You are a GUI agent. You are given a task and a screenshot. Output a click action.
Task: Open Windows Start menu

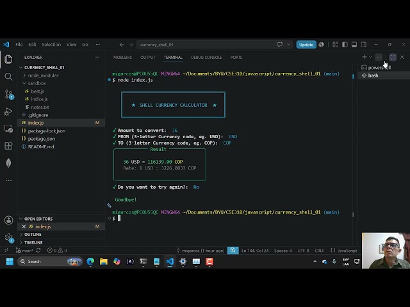[10, 262]
